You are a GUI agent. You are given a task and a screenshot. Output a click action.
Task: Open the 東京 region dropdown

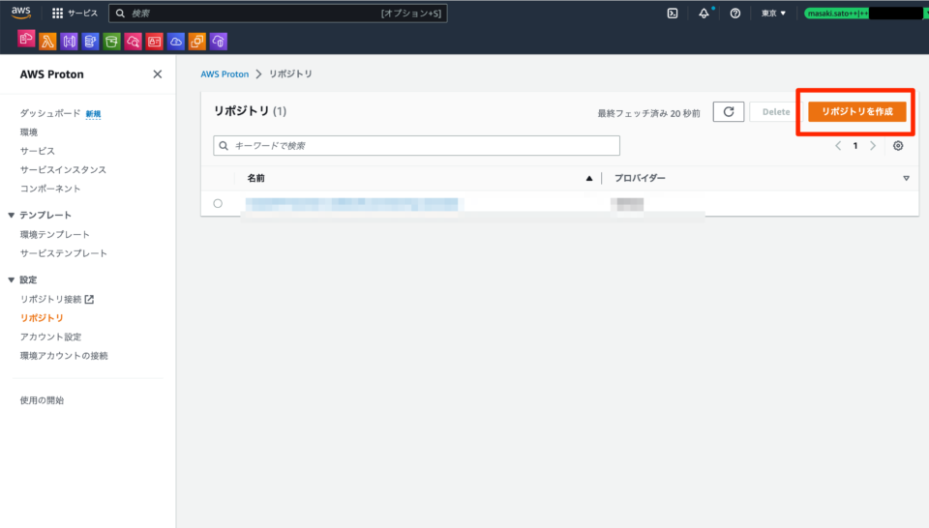click(x=773, y=13)
